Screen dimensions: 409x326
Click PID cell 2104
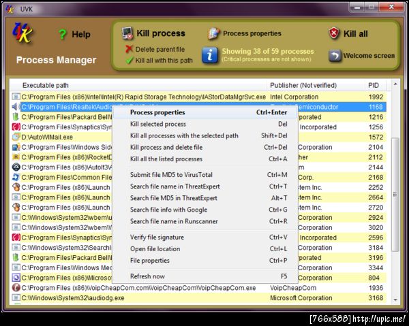click(x=376, y=148)
